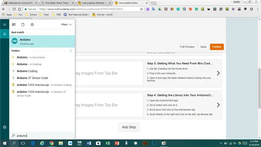Add a new step
The image size is (261, 147).
tap(129, 127)
